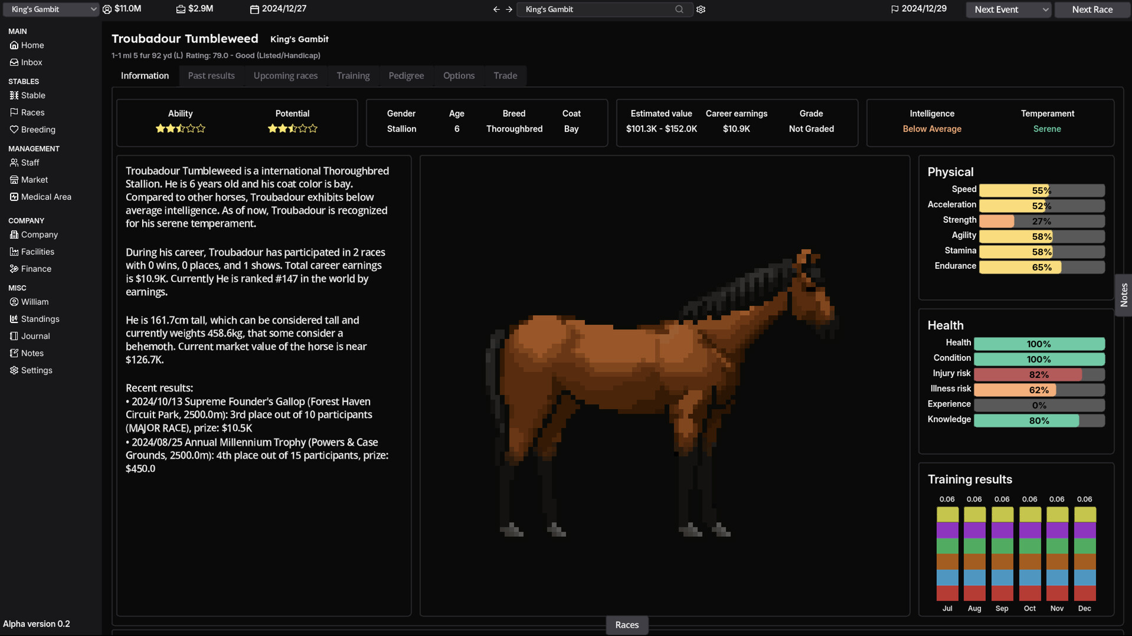Expand the Races panel at bottom
Screen dimensions: 1132x636
click(627, 625)
